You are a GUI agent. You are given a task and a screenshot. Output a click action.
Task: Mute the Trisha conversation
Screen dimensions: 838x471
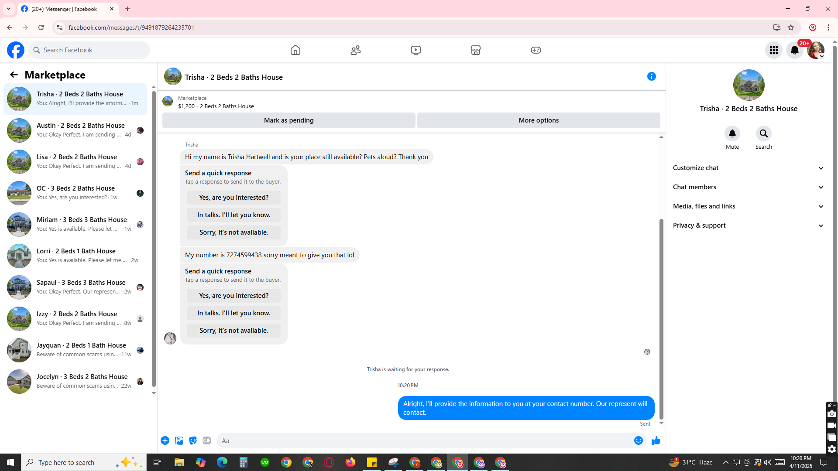tap(732, 133)
